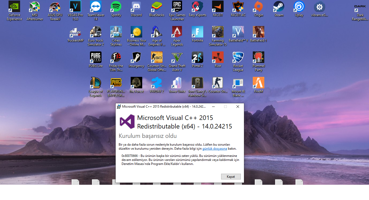Click the Kurulum başarısız oldu heading
This screenshot has width=369, height=200.
[148, 136]
